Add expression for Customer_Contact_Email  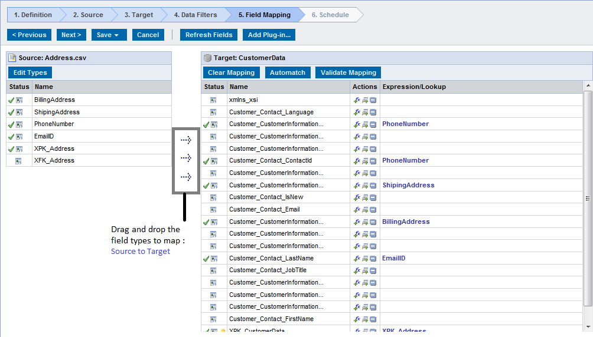point(357,210)
